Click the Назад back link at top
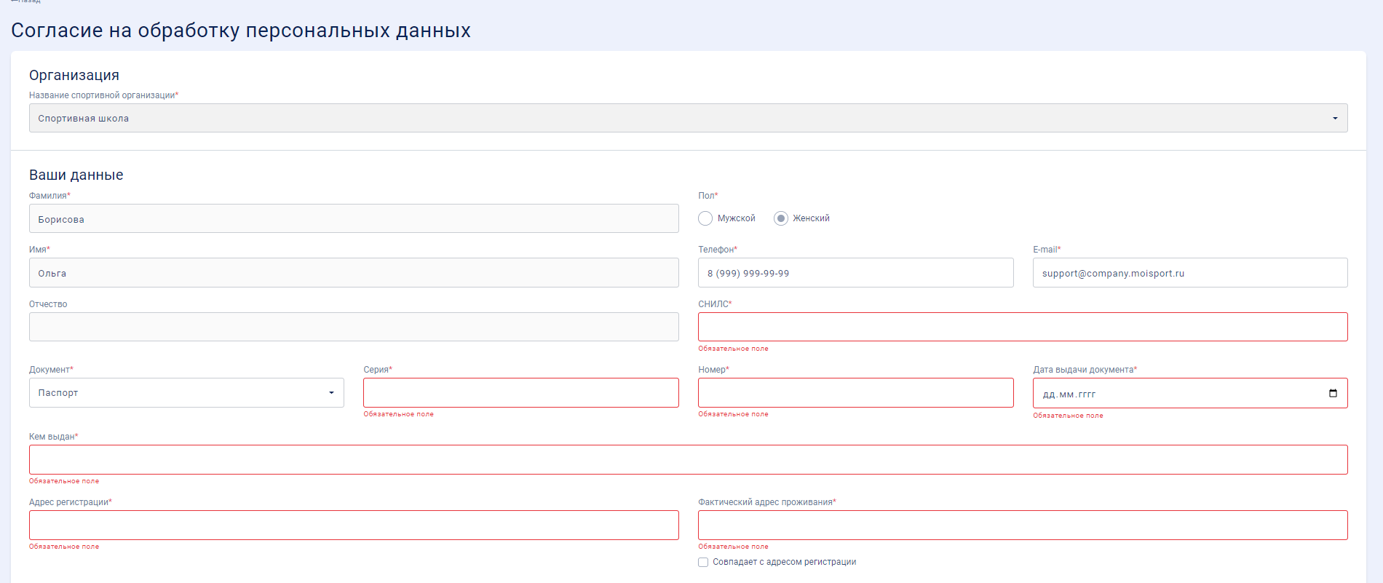This screenshot has width=1383, height=583. pos(25,1)
